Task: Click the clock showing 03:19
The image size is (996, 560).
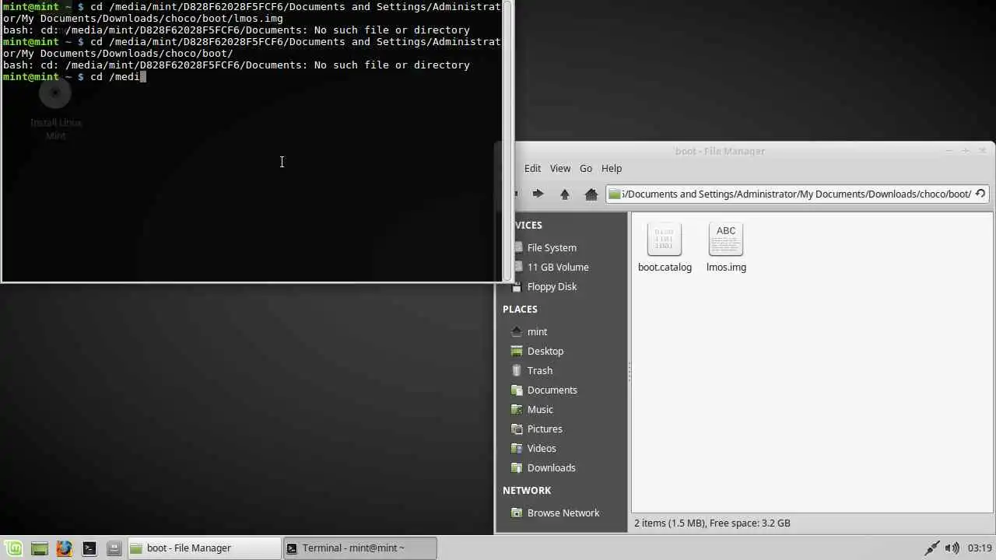Action: [980, 548]
